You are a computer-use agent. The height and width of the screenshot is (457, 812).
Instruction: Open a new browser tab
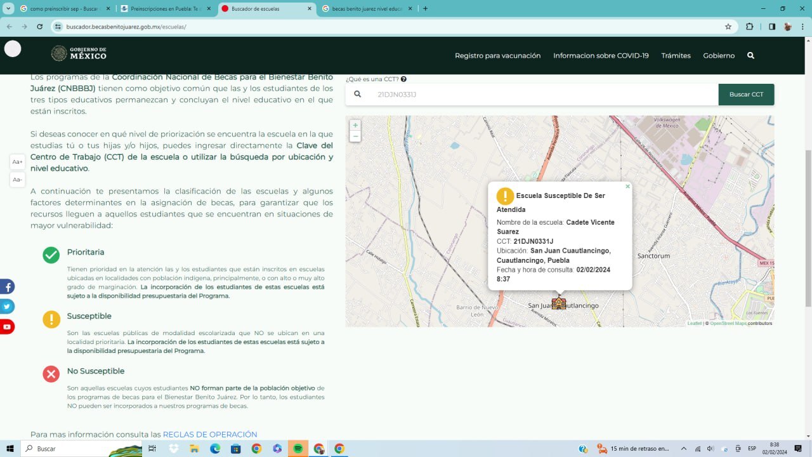425,9
